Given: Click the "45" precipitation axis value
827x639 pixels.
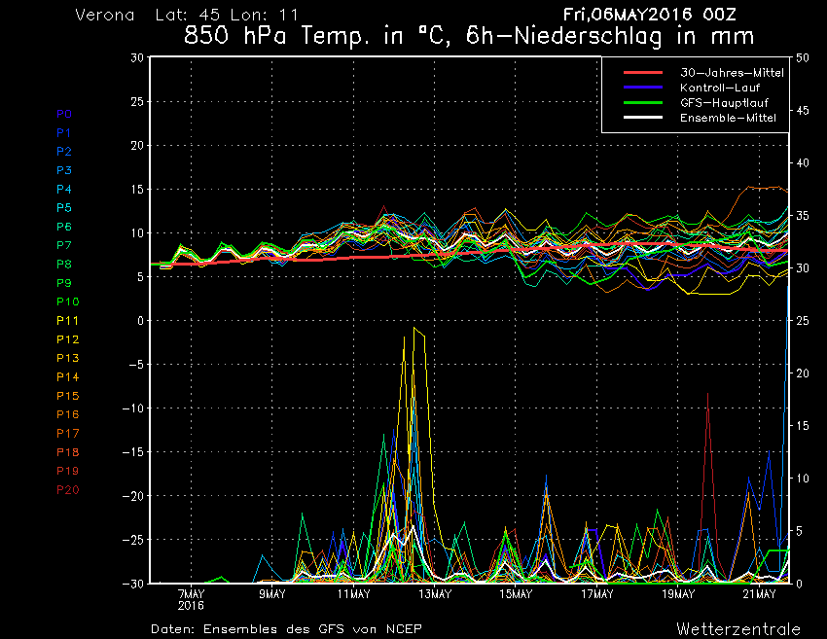Looking at the screenshot, I should click(803, 111).
